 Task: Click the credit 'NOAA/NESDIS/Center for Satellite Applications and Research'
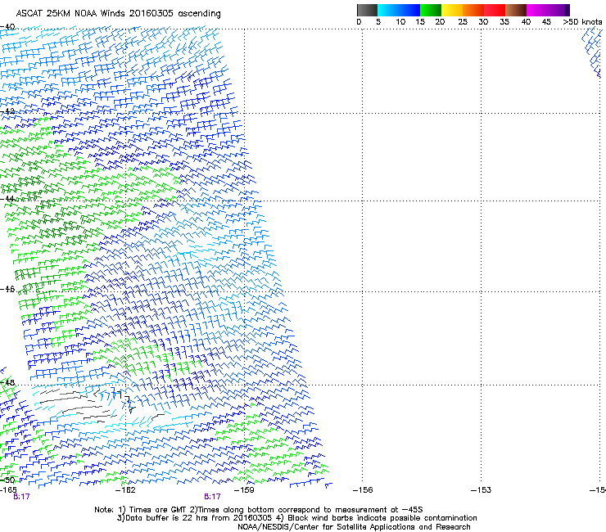point(354,527)
